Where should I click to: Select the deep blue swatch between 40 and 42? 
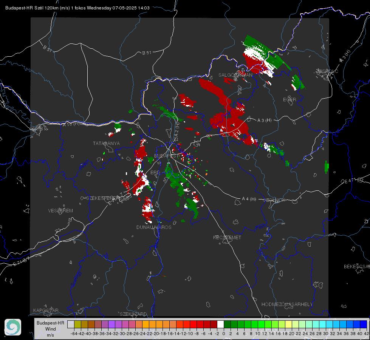pos(364,324)
